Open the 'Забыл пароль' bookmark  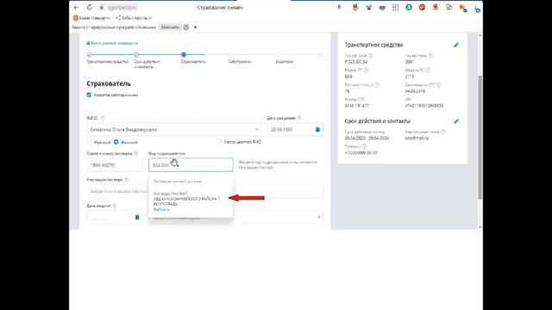tap(135, 17)
